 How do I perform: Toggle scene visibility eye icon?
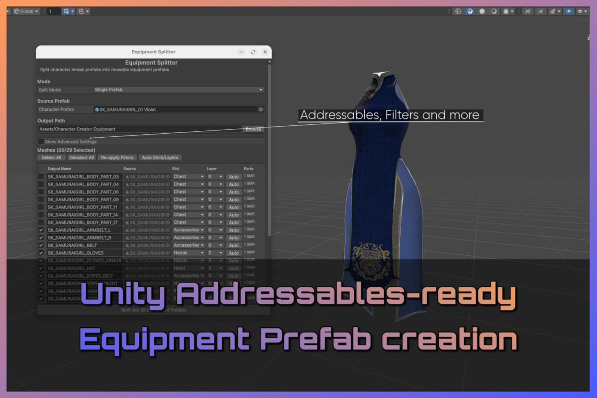569,11
